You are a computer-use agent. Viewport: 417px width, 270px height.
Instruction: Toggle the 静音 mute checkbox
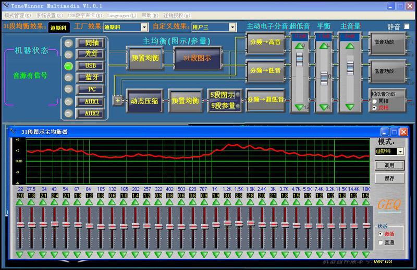pyautogui.click(x=407, y=27)
